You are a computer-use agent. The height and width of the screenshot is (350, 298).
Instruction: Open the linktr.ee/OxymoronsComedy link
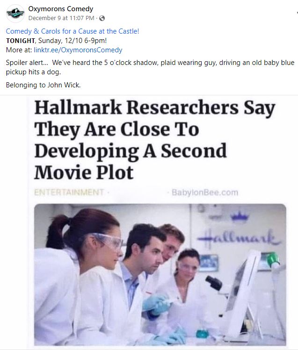click(78, 50)
